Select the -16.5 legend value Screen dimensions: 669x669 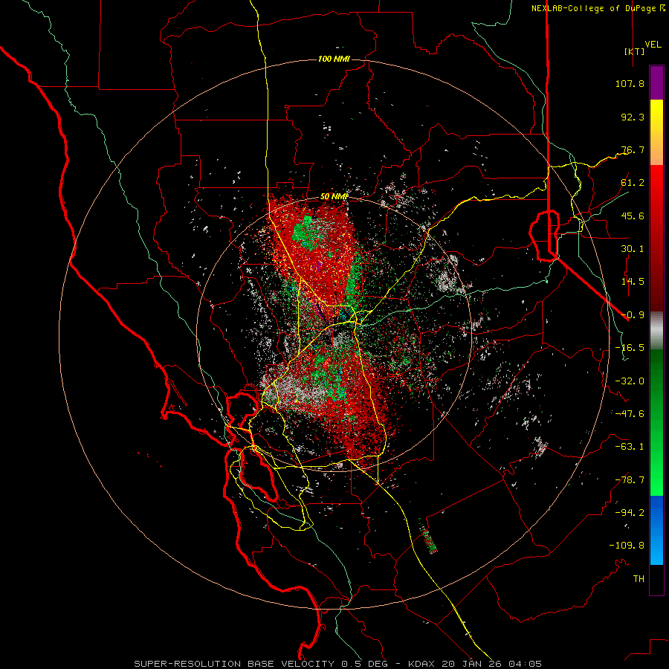coord(630,348)
